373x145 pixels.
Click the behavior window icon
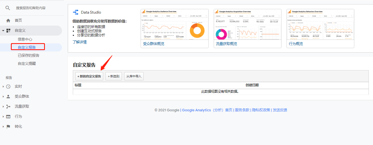point(8,117)
